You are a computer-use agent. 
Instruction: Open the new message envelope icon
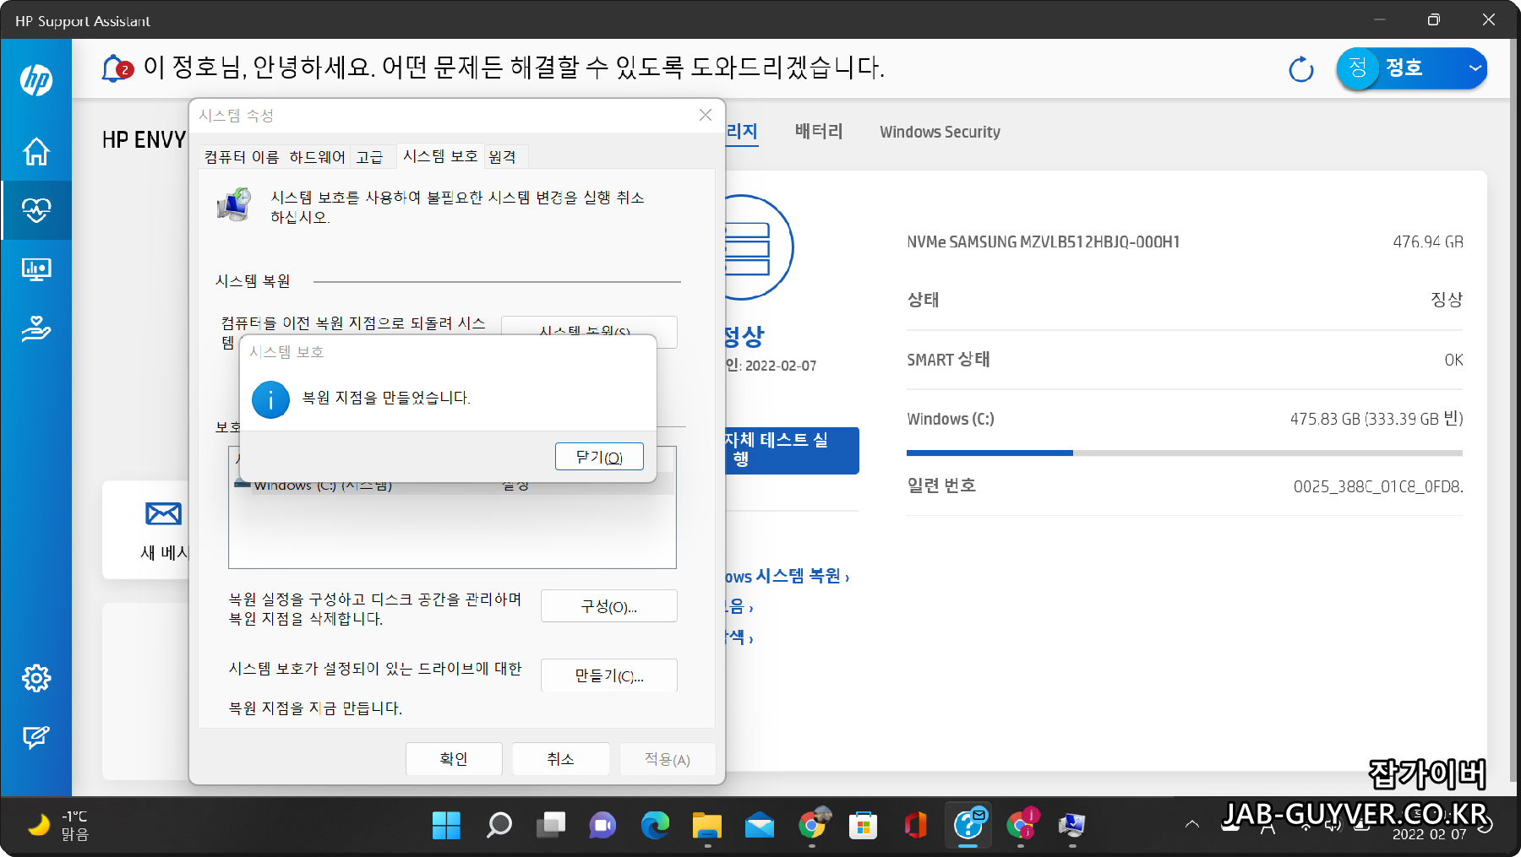click(162, 513)
